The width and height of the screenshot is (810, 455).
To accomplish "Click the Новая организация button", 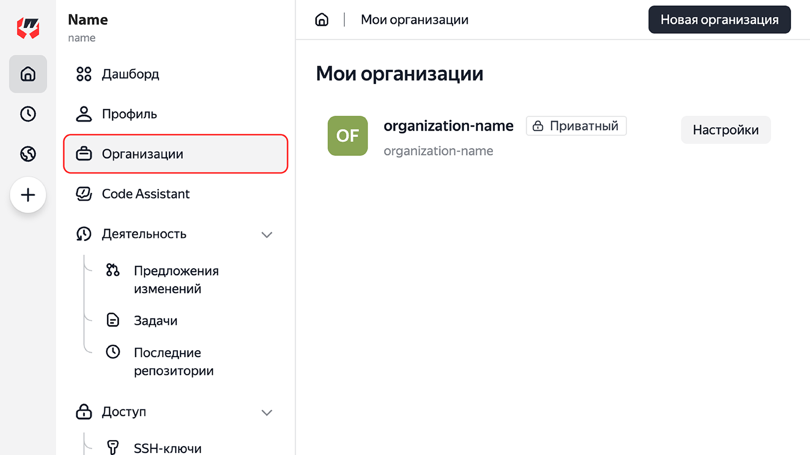I will click(719, 19).
